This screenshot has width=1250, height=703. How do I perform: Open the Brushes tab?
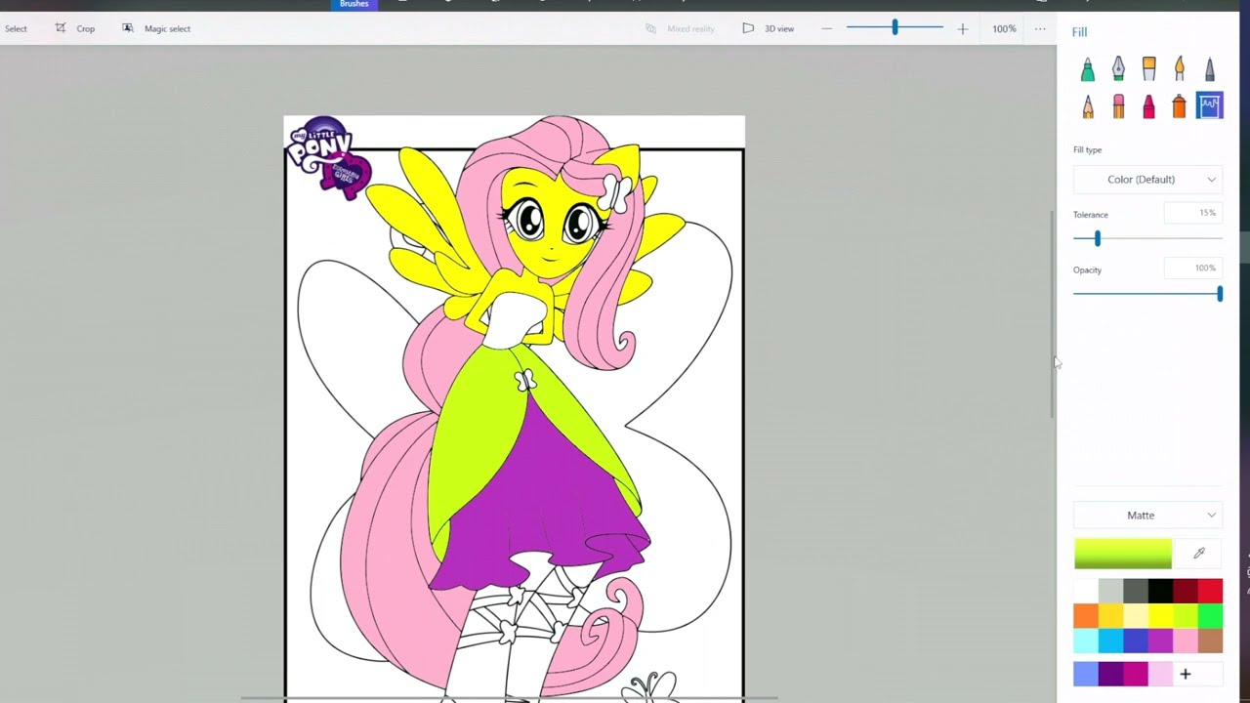tap(354, 4)
